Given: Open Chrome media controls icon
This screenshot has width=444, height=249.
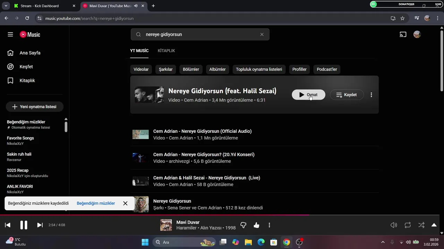Looking at the screenshot, I should [417, 18].
